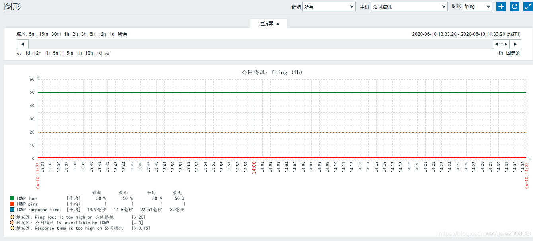Set zoom to 所有 (all)
This screenshot has height=241, width=533.
pos(123,34)
